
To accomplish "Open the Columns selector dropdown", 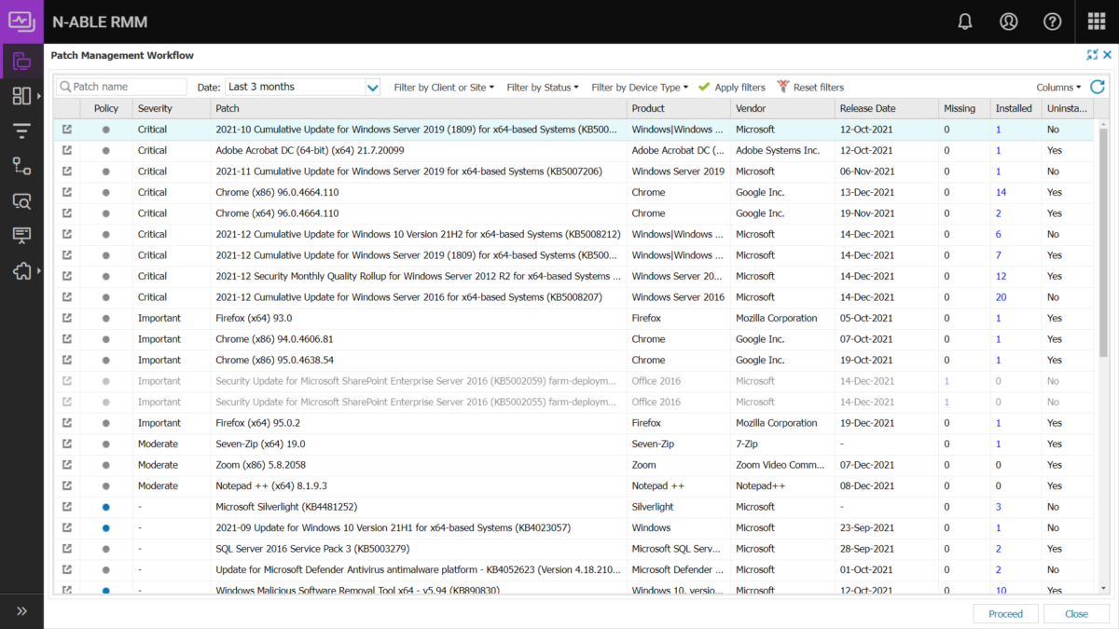I will coord(1058,86).
